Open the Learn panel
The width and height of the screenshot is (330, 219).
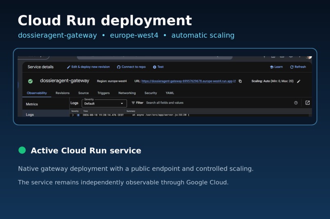(276, 67)
